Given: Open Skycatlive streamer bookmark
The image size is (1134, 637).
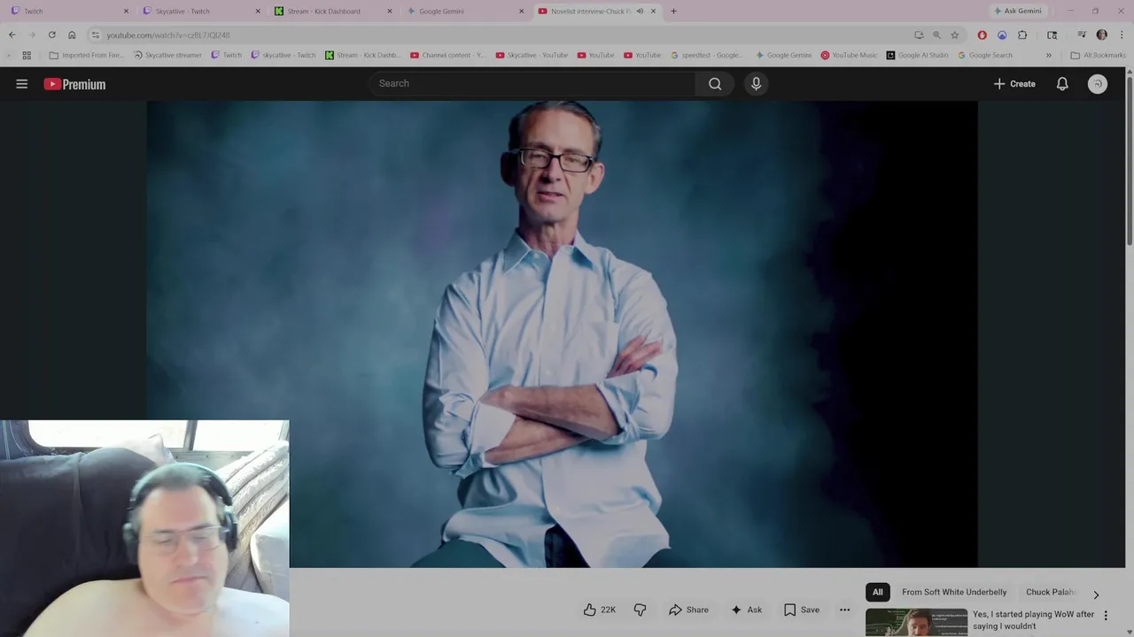Looking at the screenshot, I should 167,55.
